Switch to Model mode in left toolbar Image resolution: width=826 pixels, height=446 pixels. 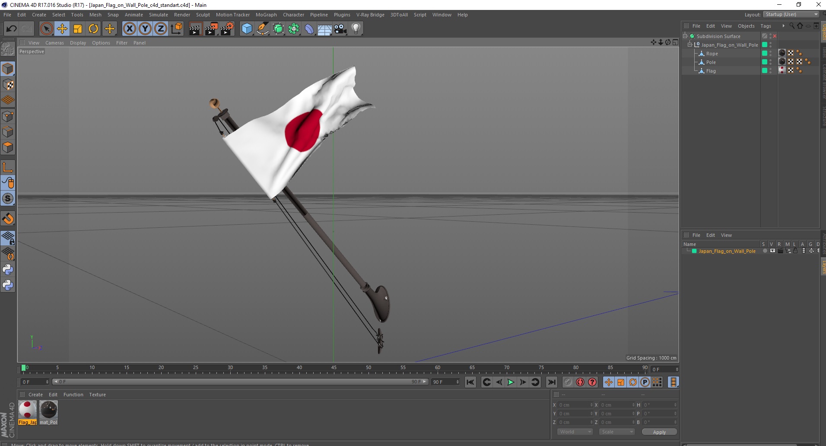[x=8, y=69]
